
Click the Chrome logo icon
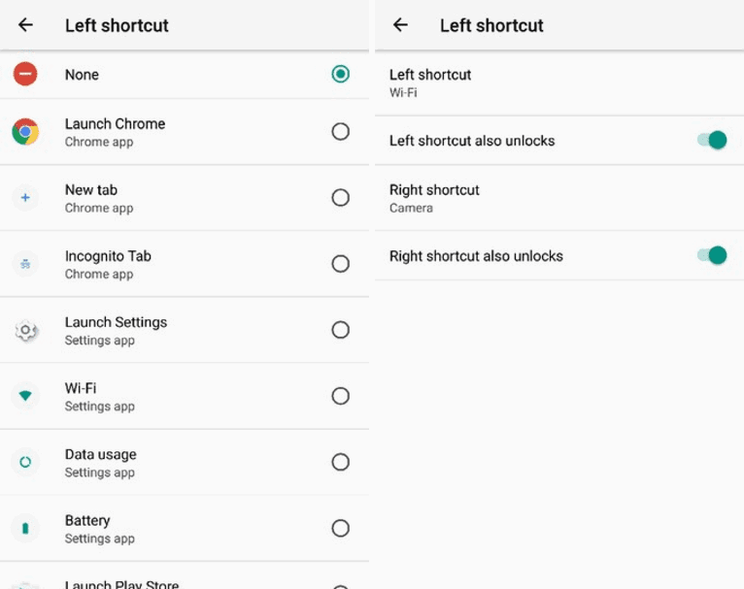(x=25, y=132)
